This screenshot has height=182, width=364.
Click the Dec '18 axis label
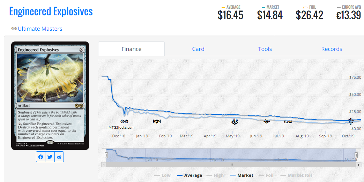pos(119,136)
